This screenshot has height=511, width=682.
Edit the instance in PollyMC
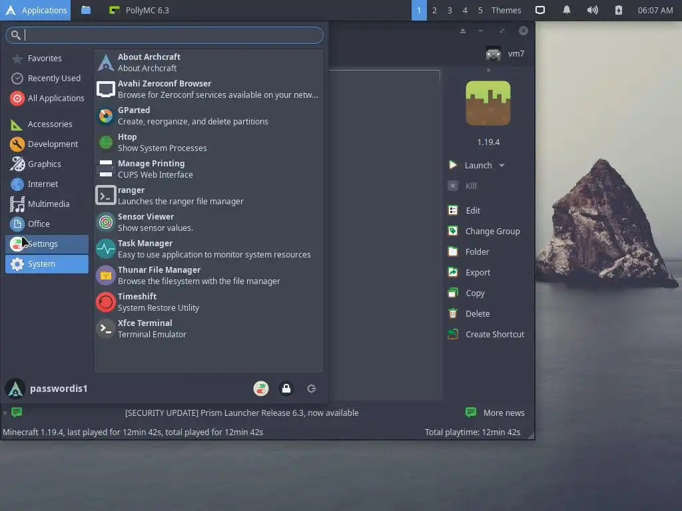[x=464, y=211]
